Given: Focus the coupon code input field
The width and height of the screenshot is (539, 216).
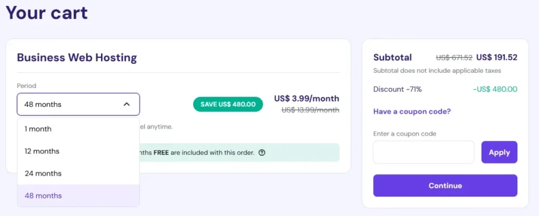Looking at the screenshot, I should [x=423, y=152].
